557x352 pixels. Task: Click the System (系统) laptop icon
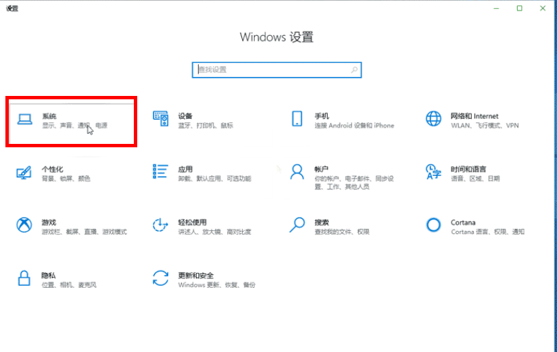tap(24, 120)
